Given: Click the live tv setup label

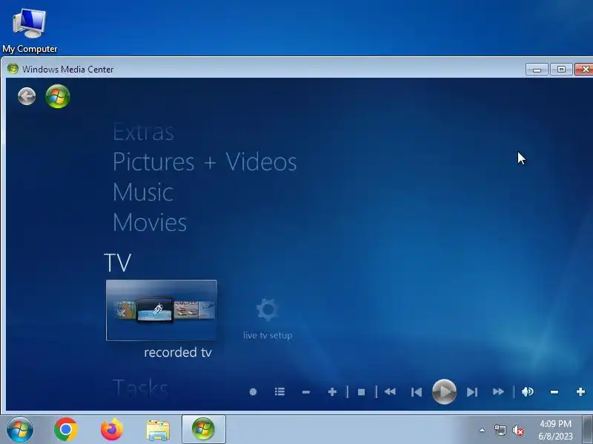Looking at the screenshot, I should point(268,335).
